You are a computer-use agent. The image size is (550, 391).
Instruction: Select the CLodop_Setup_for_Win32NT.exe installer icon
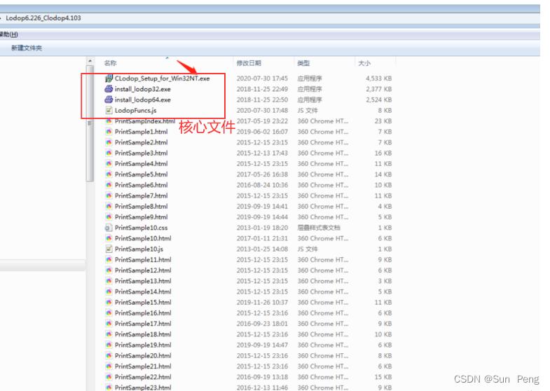coord(109,78)
